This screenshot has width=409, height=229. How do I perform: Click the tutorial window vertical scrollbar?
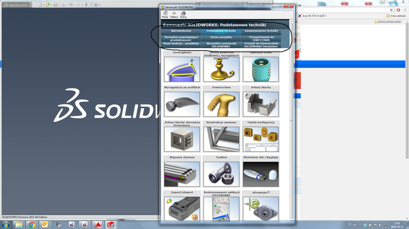click(x=291, y=121)
